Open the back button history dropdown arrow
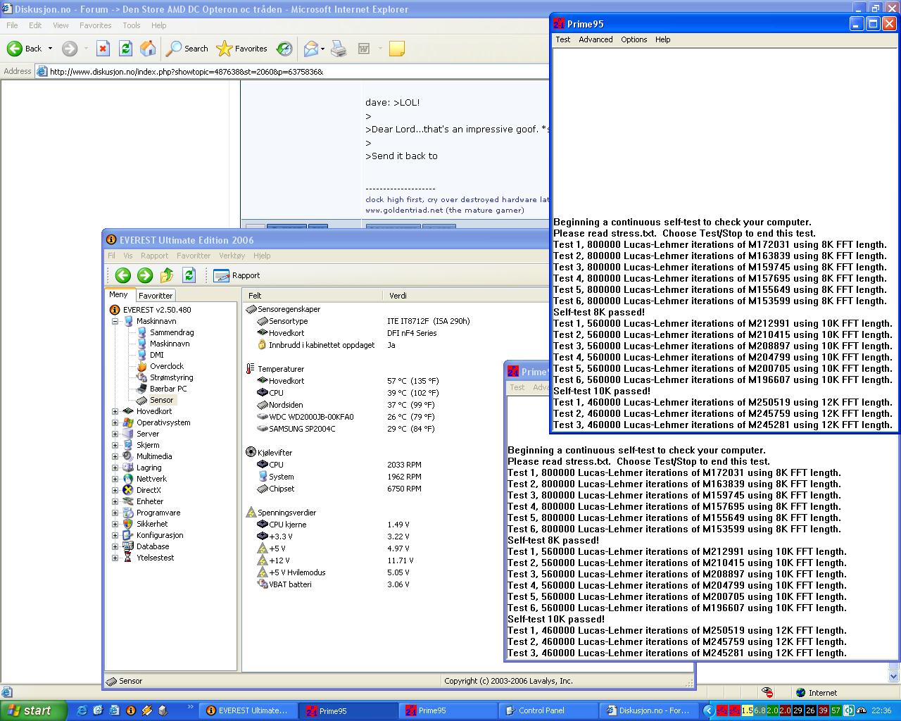 [x=50, y=49]
